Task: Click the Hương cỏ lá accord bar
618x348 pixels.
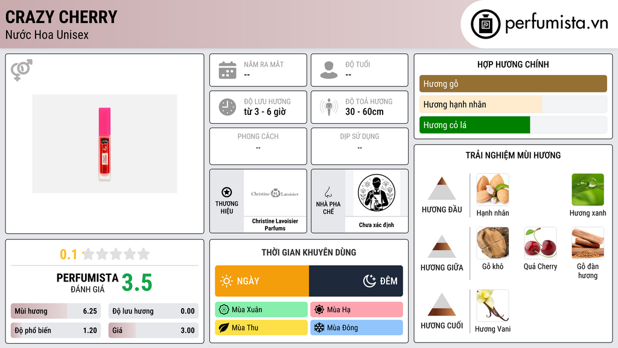Action: (x=513, y=125)
